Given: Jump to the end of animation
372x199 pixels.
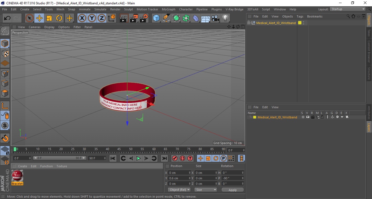Looking at the screenshot, I should click(x=164, y=158).
